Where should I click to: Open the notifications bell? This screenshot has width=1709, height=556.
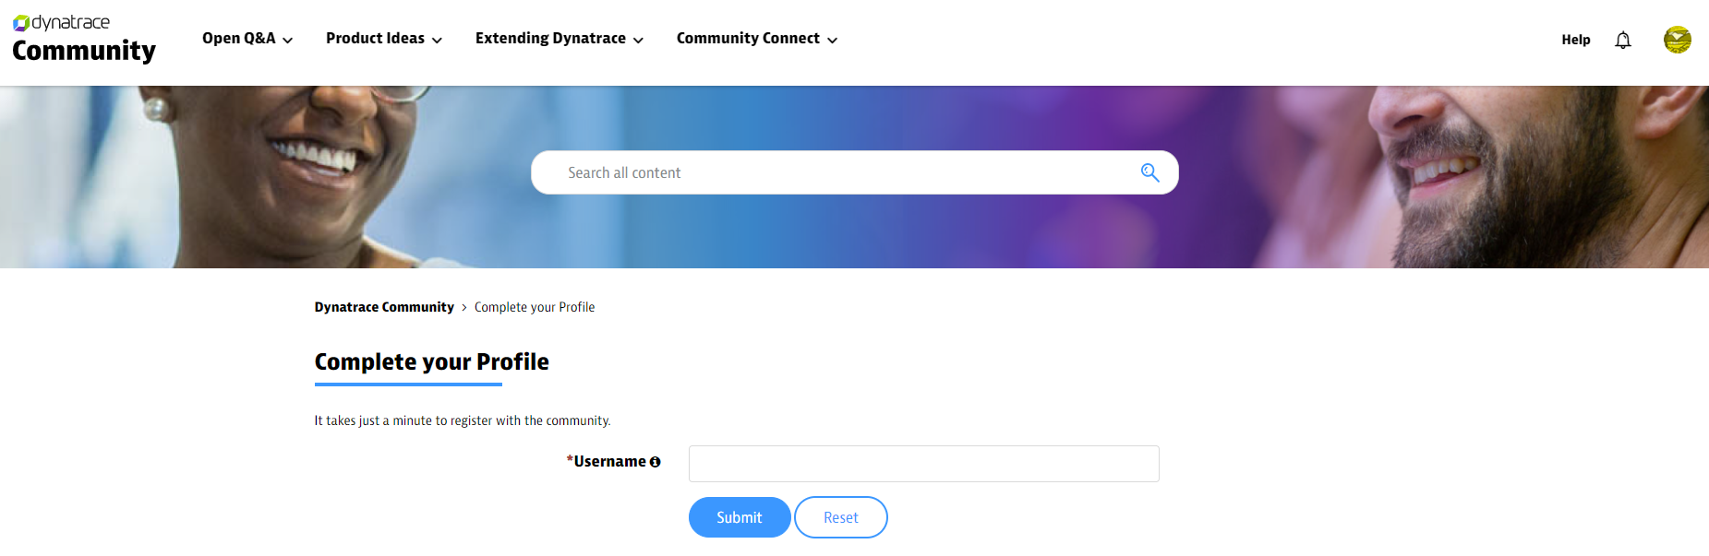coord(1622,40)
